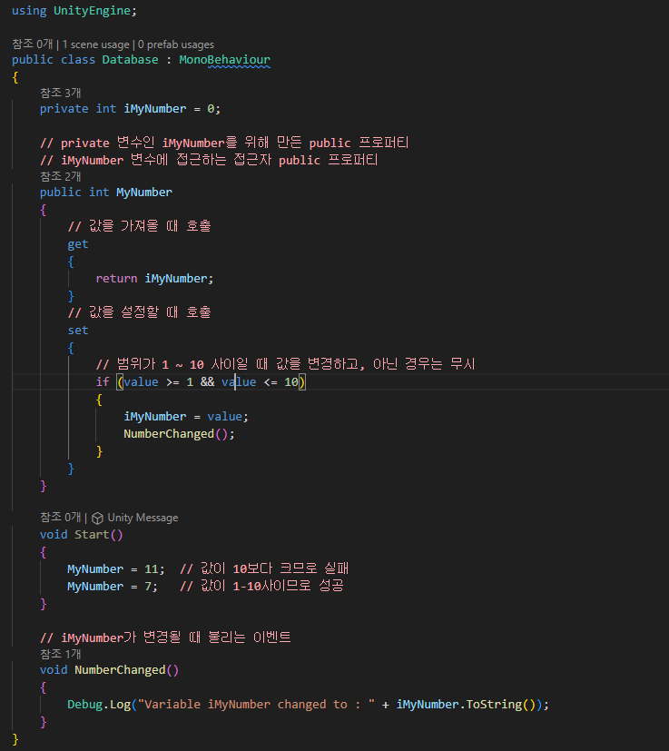The width and height of the screenshot is (669, 751).
Task: Click the number 10 in the if condition
Action: 291,381
